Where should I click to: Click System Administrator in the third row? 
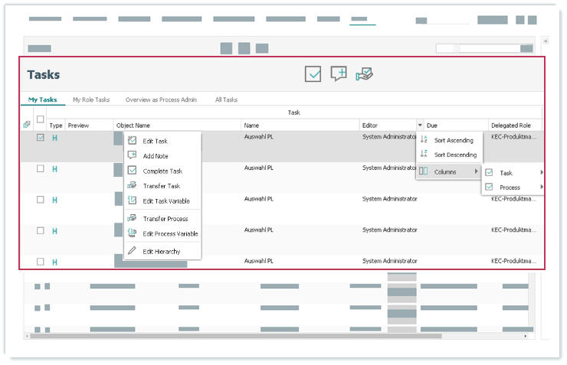click(390, 199)
